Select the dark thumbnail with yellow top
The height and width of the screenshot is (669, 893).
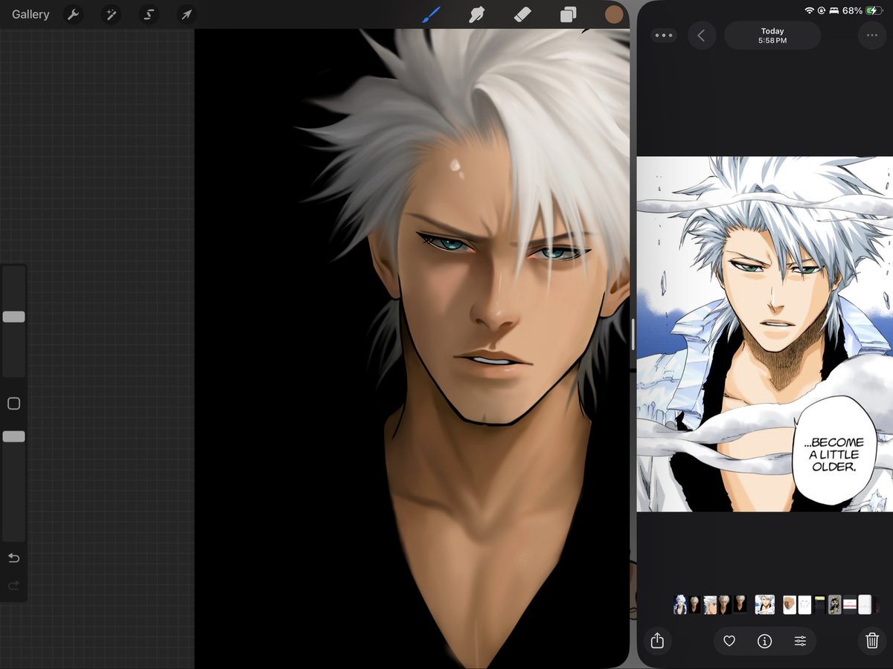pos(820,604)
